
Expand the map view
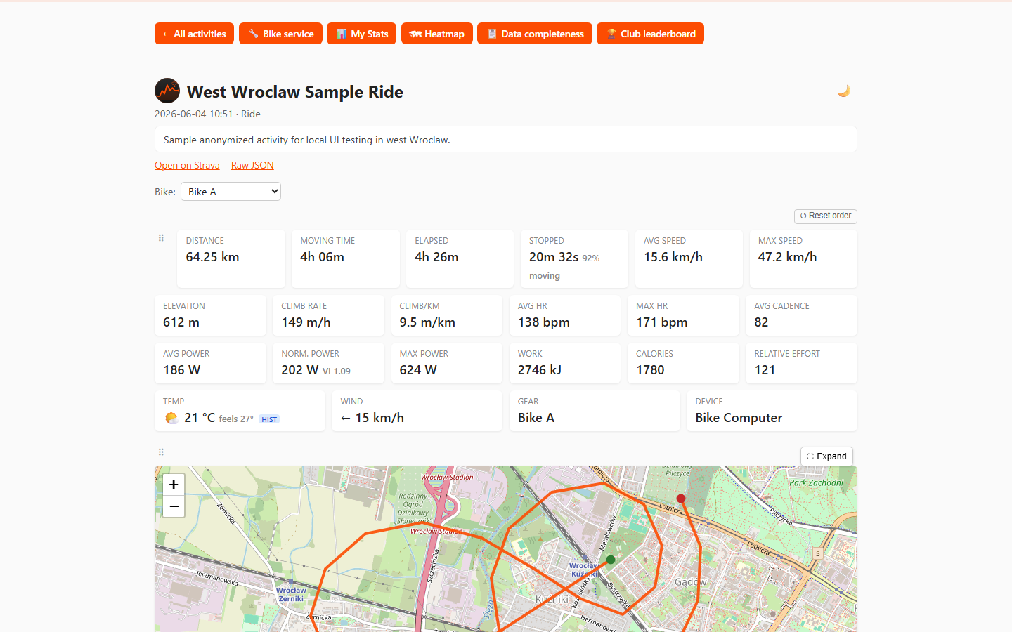(827, 456)
